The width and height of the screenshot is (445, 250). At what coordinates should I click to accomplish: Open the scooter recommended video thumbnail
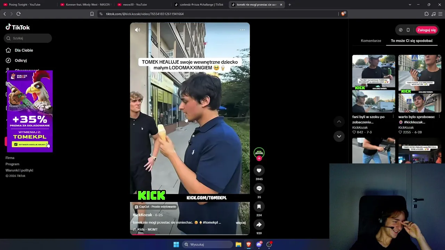(x=374, y=150)
